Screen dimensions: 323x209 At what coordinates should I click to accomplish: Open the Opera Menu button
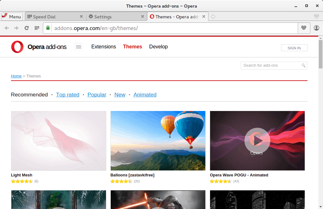[12, 16]
